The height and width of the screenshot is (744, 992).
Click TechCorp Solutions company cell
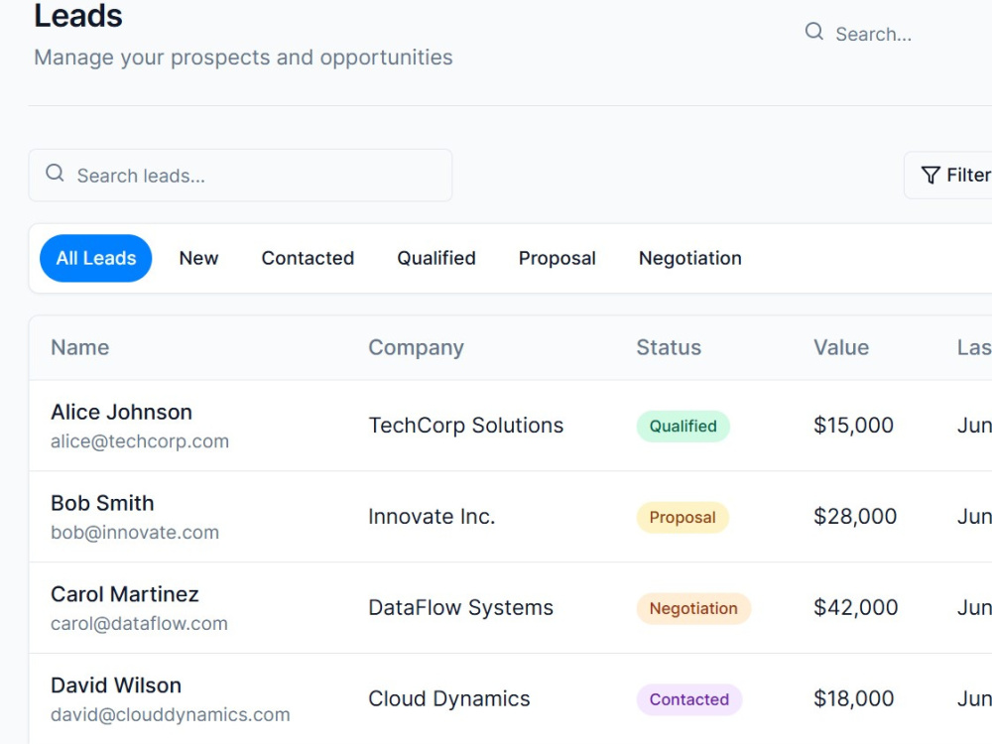point(465,426)
